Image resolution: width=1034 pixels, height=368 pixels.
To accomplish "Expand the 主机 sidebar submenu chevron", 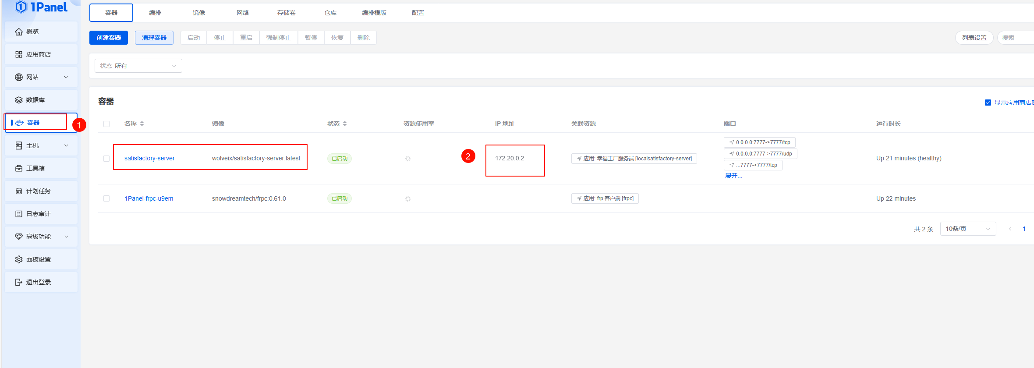I will tap(66, 145).
